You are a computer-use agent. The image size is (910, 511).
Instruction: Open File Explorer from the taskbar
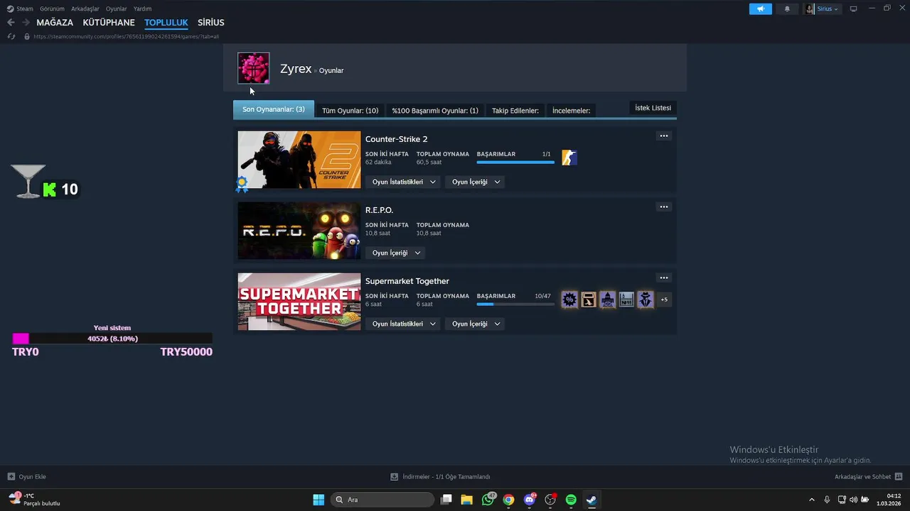pyautogui.click(x=467, y=500)
